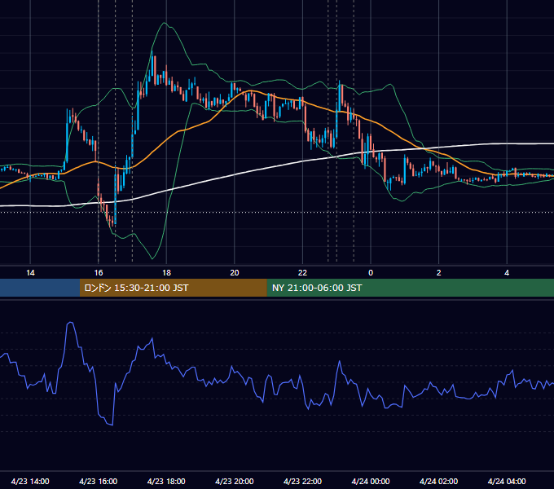Viewport: 554px width, 489px height.
Task: Click the 4/23 18:00 label on oscillator axis
Action: (x=166, y=481)
